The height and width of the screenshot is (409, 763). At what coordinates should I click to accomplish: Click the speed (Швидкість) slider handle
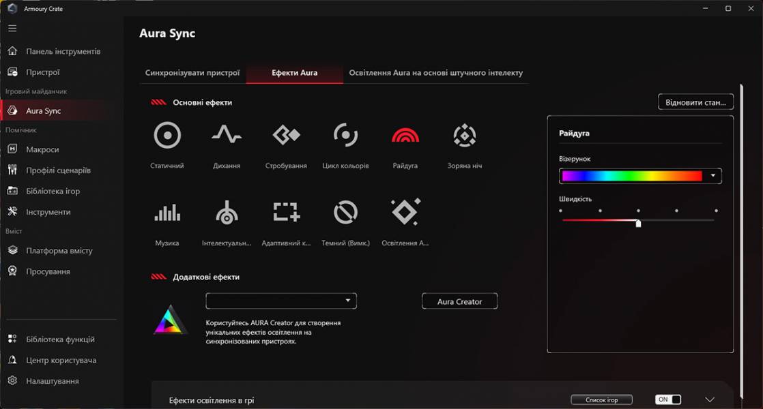point(638,223)
